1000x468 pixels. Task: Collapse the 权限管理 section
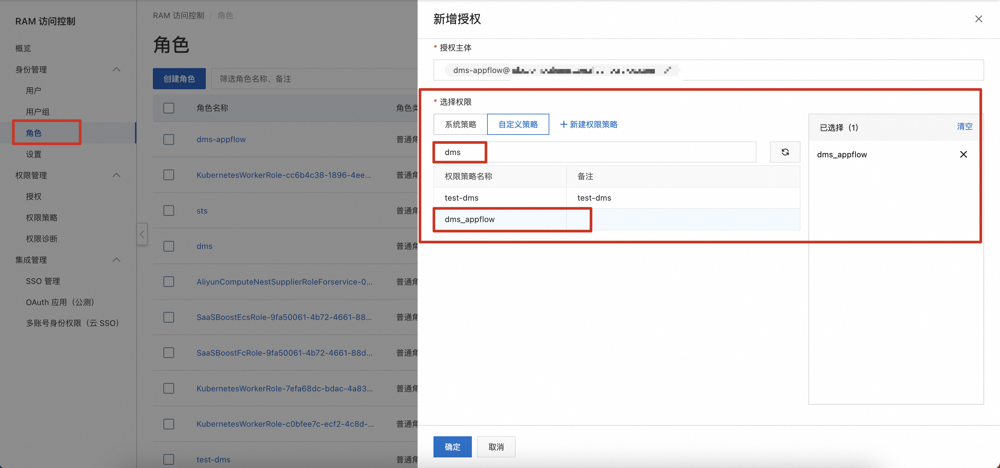click(116, 175)
